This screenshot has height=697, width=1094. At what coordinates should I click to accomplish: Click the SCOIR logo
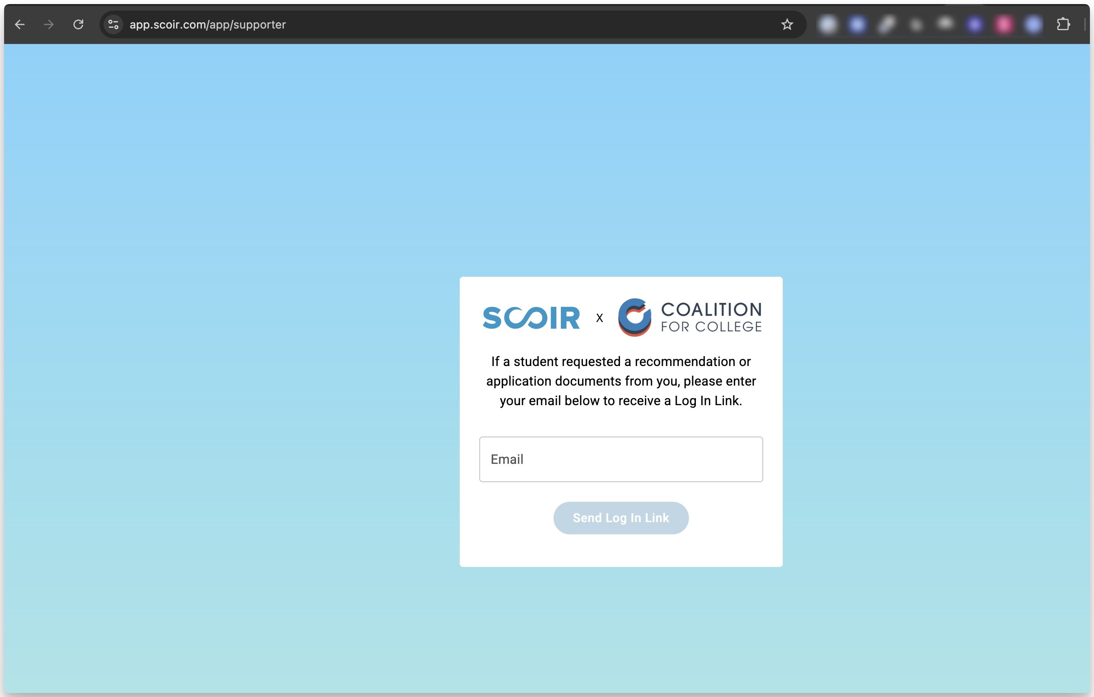tap(531, 318)
